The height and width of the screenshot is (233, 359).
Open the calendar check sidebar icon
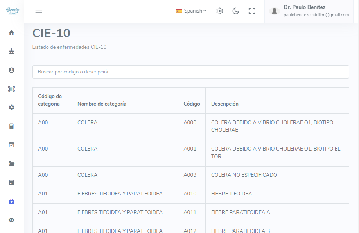tap(11, 145)
